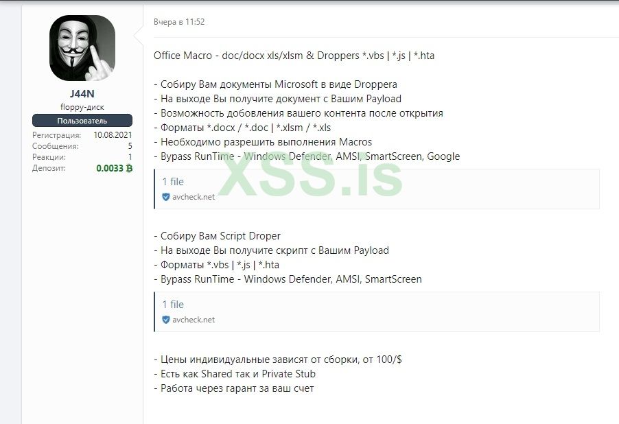619x424 pixels.
Task: Open the second avcheck.net link under Script Droper
Action: [x=194, y=320]
